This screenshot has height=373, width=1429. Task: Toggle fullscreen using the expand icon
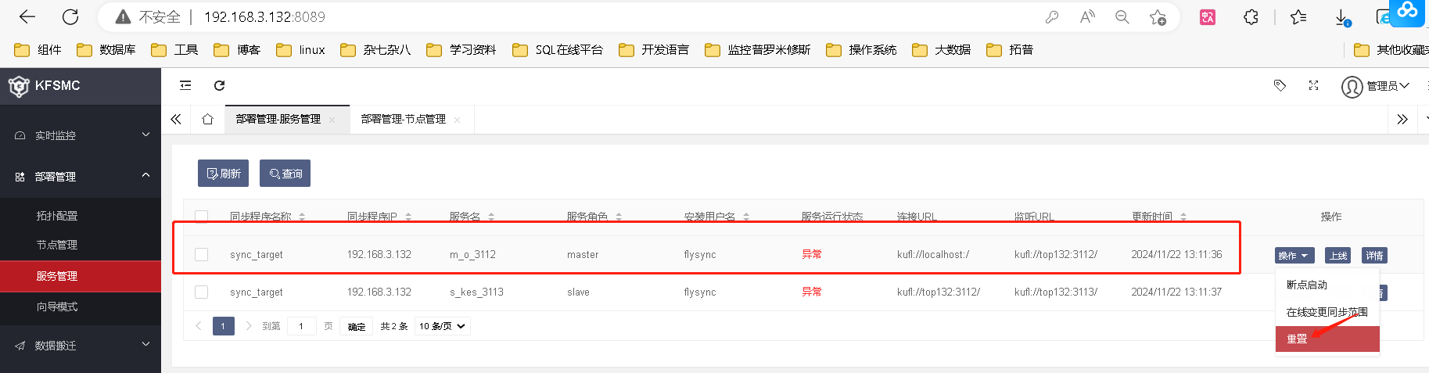tap(1313, 85)
